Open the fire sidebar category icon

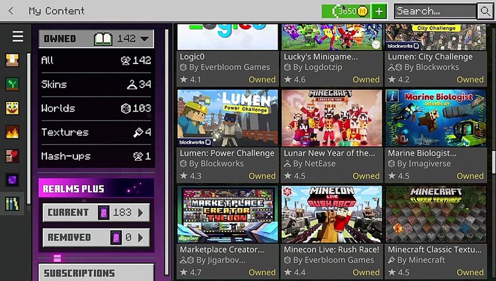tap(12, 132)
